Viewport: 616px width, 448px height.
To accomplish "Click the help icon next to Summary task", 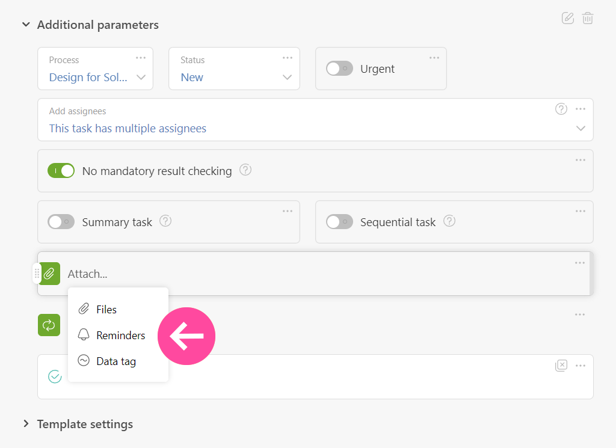I will pos(165,221).
